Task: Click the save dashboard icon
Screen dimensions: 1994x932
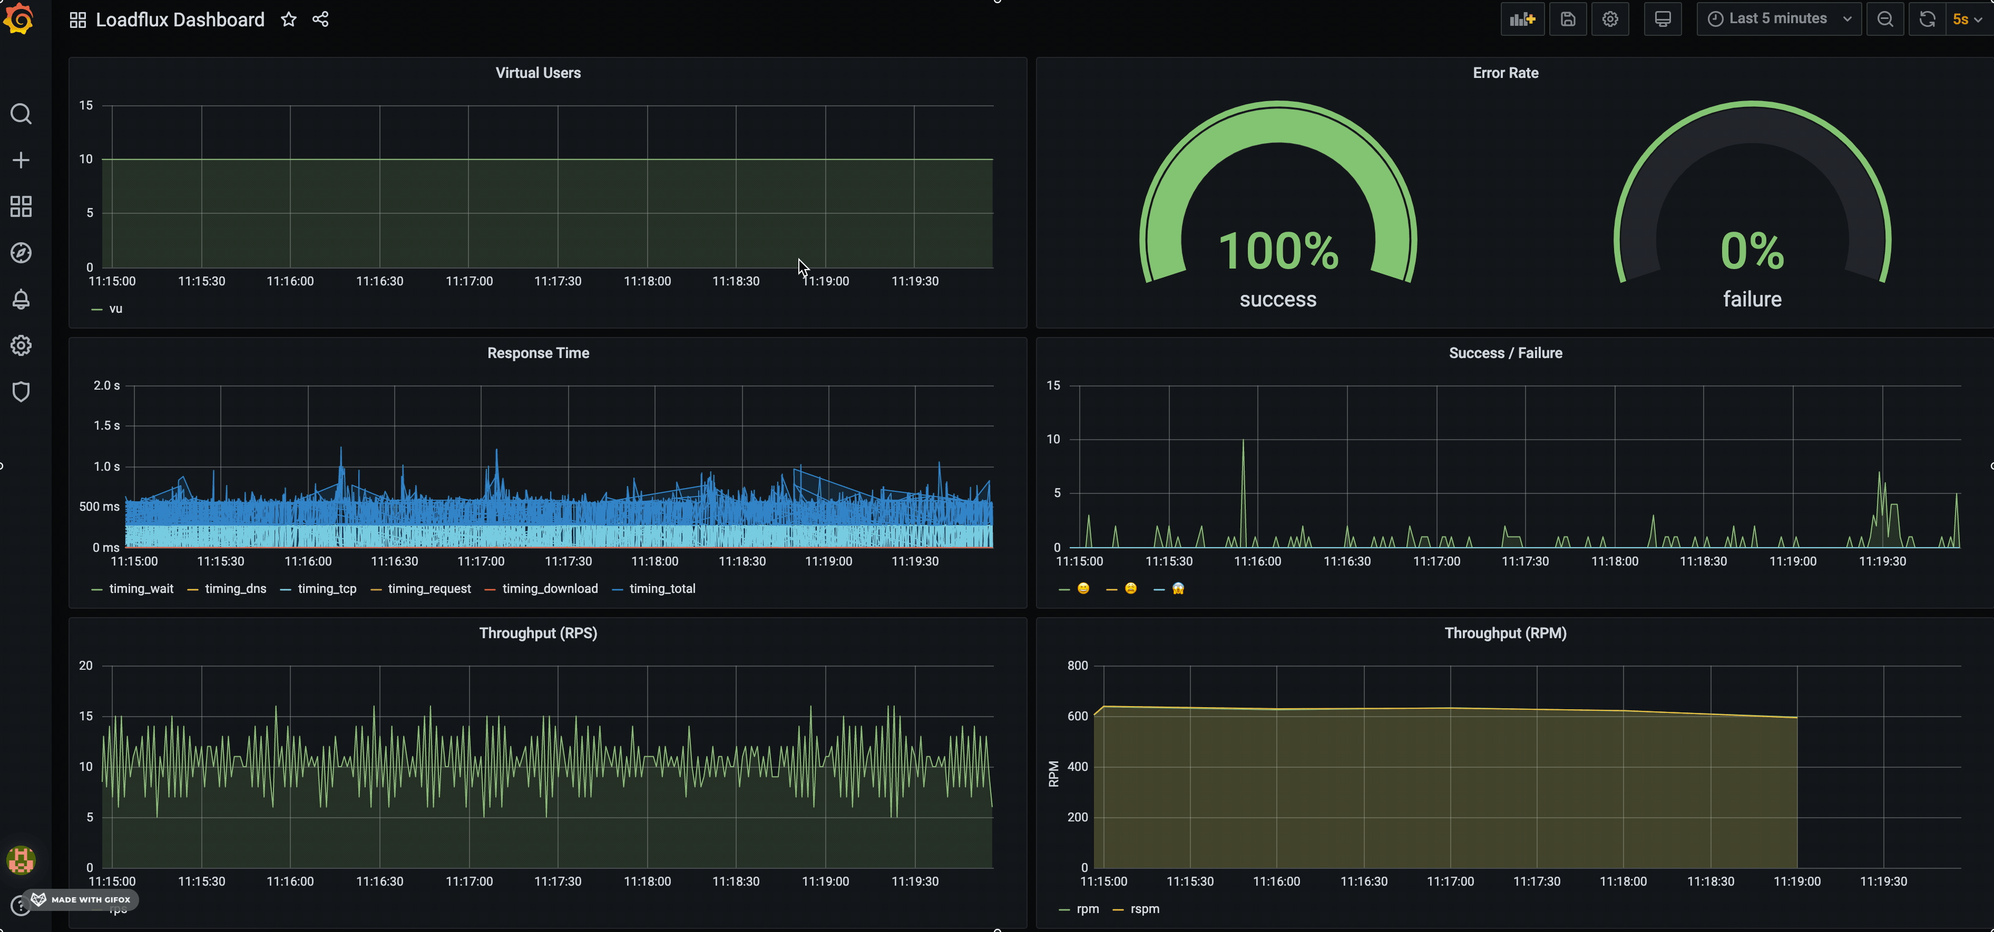Action: coord(1568,19)
